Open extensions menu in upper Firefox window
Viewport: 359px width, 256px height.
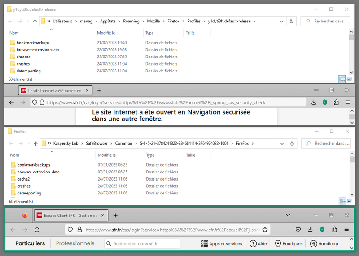coord(336,102)
